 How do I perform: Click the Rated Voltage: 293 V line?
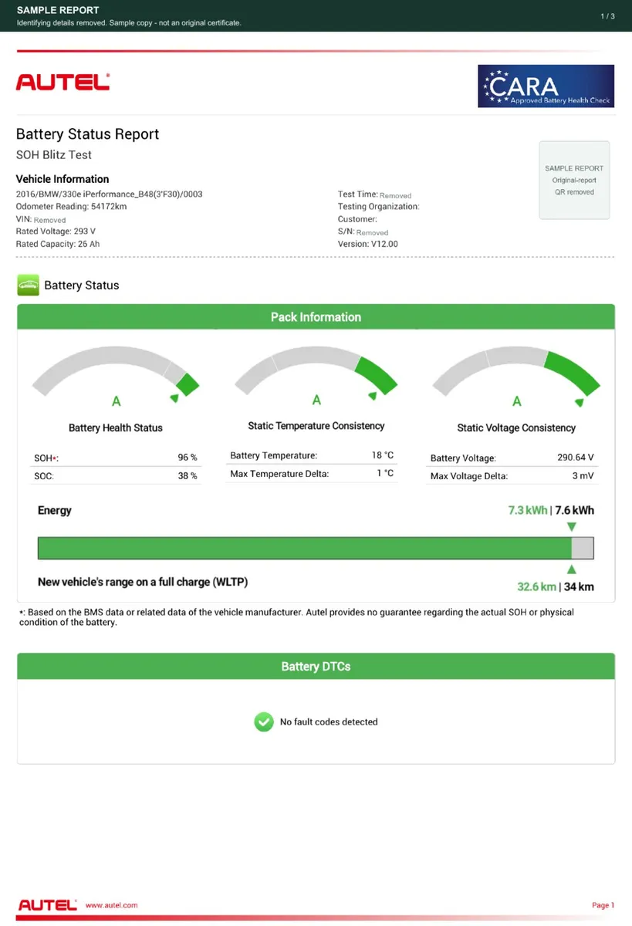point(56,231)
